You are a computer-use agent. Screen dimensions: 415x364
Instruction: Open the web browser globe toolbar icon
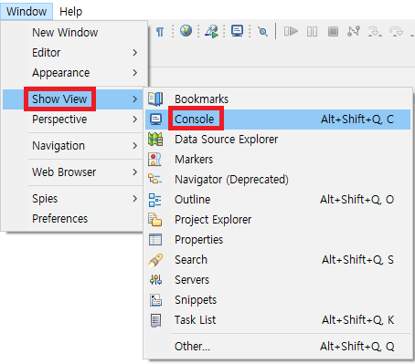(x=186, y=30)
